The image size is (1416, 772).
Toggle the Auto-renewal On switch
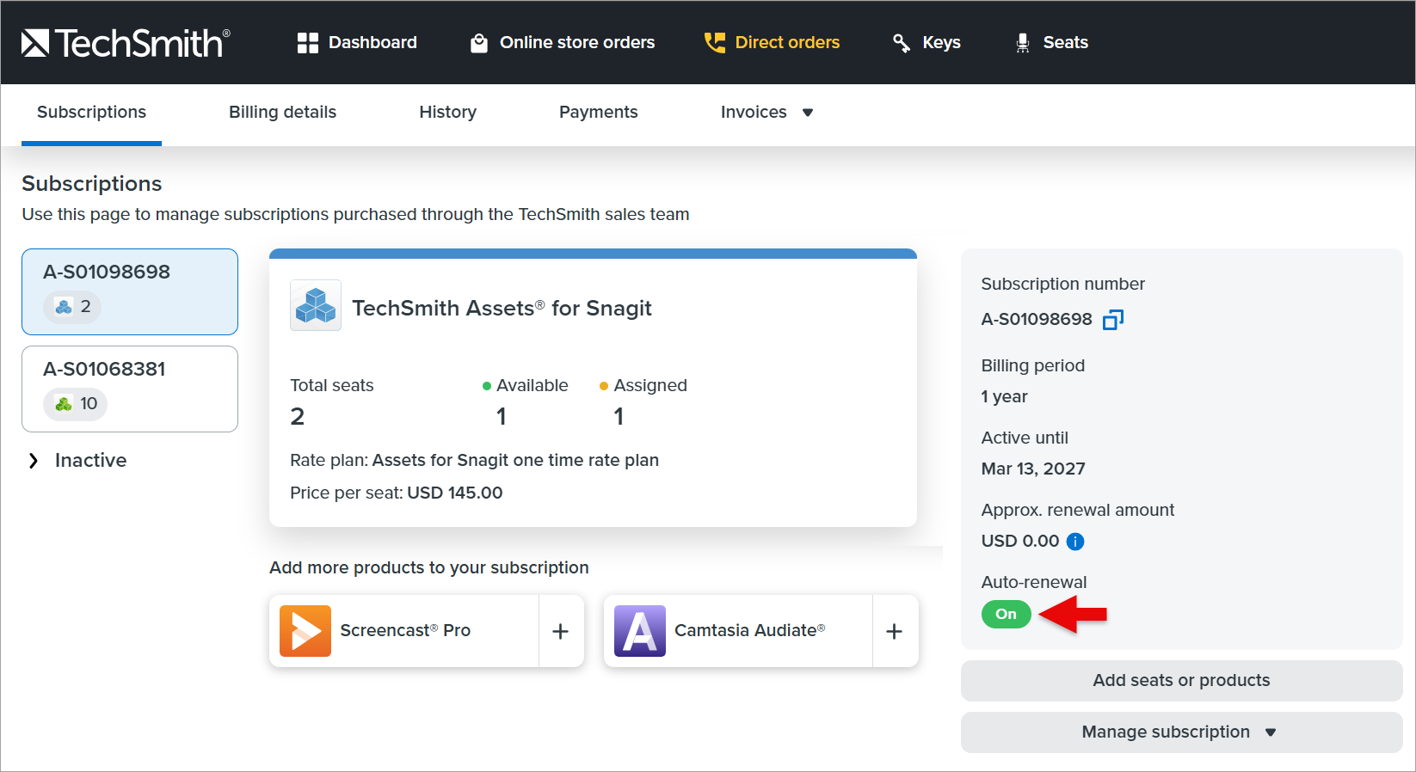(1006, 614)
